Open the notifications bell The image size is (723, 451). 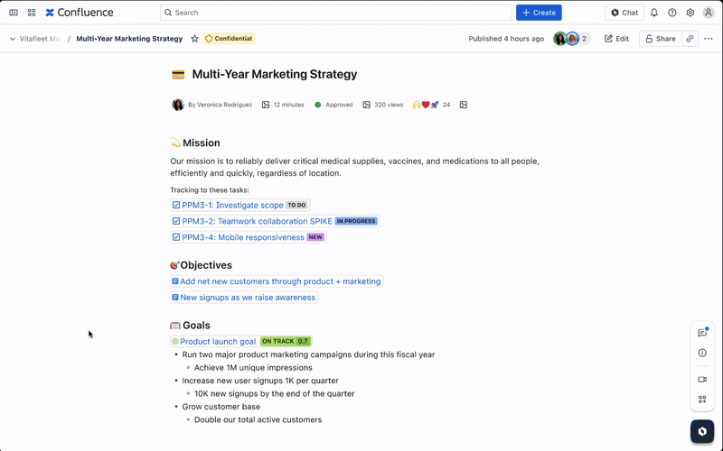[x=654, y=13]
